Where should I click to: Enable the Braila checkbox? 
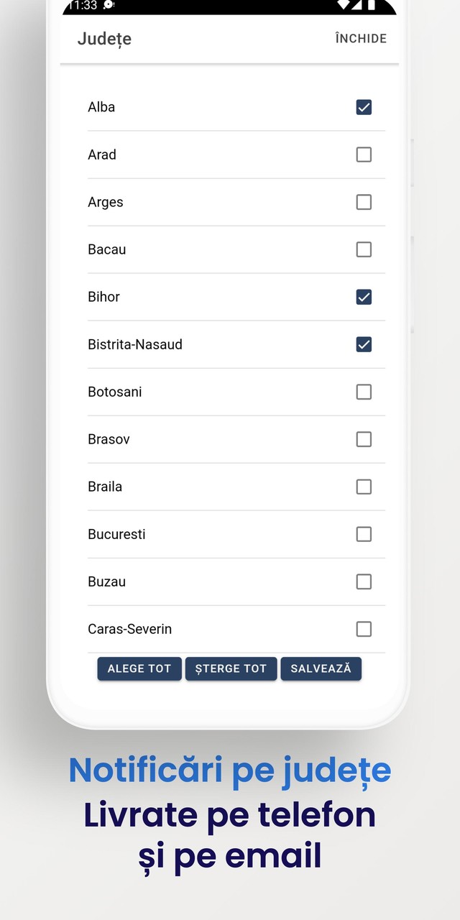364,487
